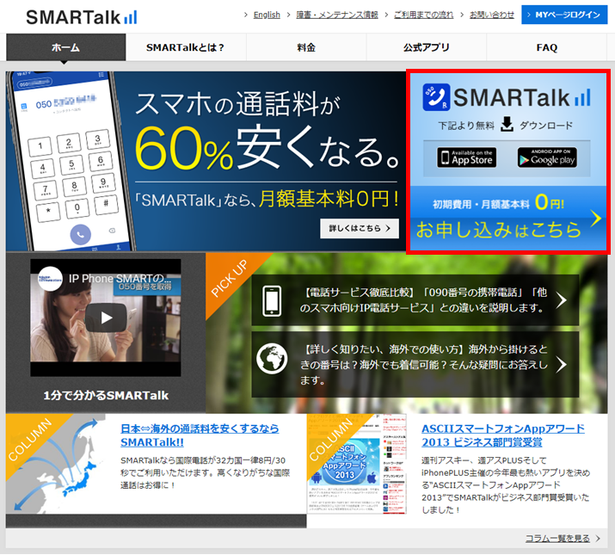Click the smartphone icon in the pick up section
615x555 pixels.
[x=272, y=301]
